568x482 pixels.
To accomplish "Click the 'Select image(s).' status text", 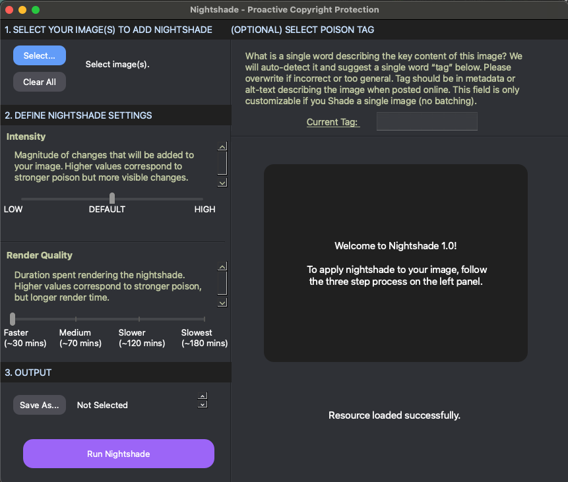I will click(117, 65).
